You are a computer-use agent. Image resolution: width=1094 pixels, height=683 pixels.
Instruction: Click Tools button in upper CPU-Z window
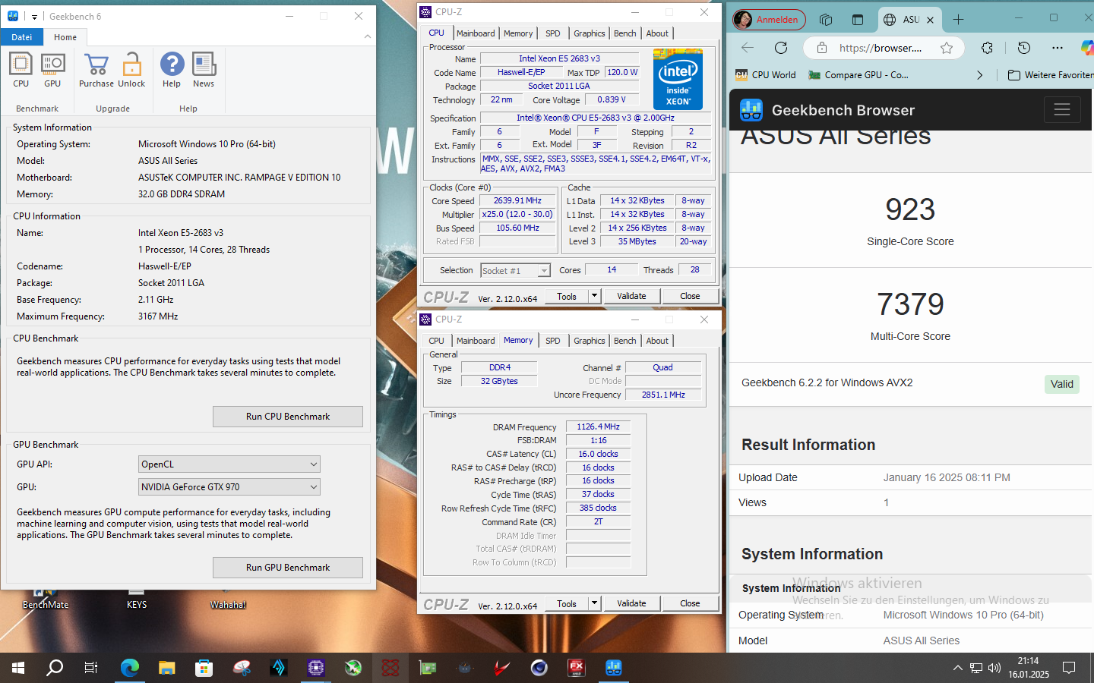click(x=567, y=296)
